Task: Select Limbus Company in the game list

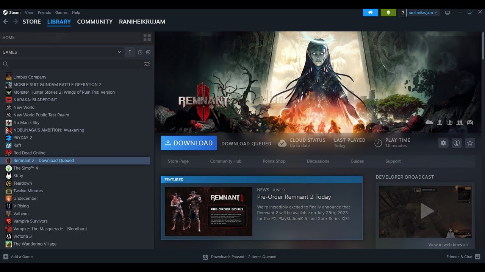Action: coord(30,77)
